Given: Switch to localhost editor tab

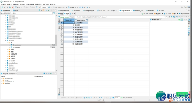Looking at the screenshot, I should pyautogui.click(x=76, y=11).
